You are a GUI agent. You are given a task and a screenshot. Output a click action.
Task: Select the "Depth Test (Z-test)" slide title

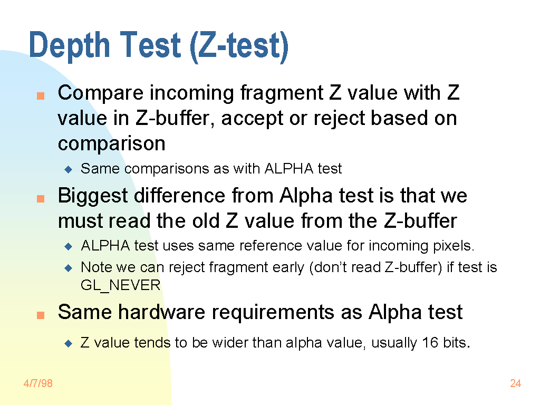[159, 45]
